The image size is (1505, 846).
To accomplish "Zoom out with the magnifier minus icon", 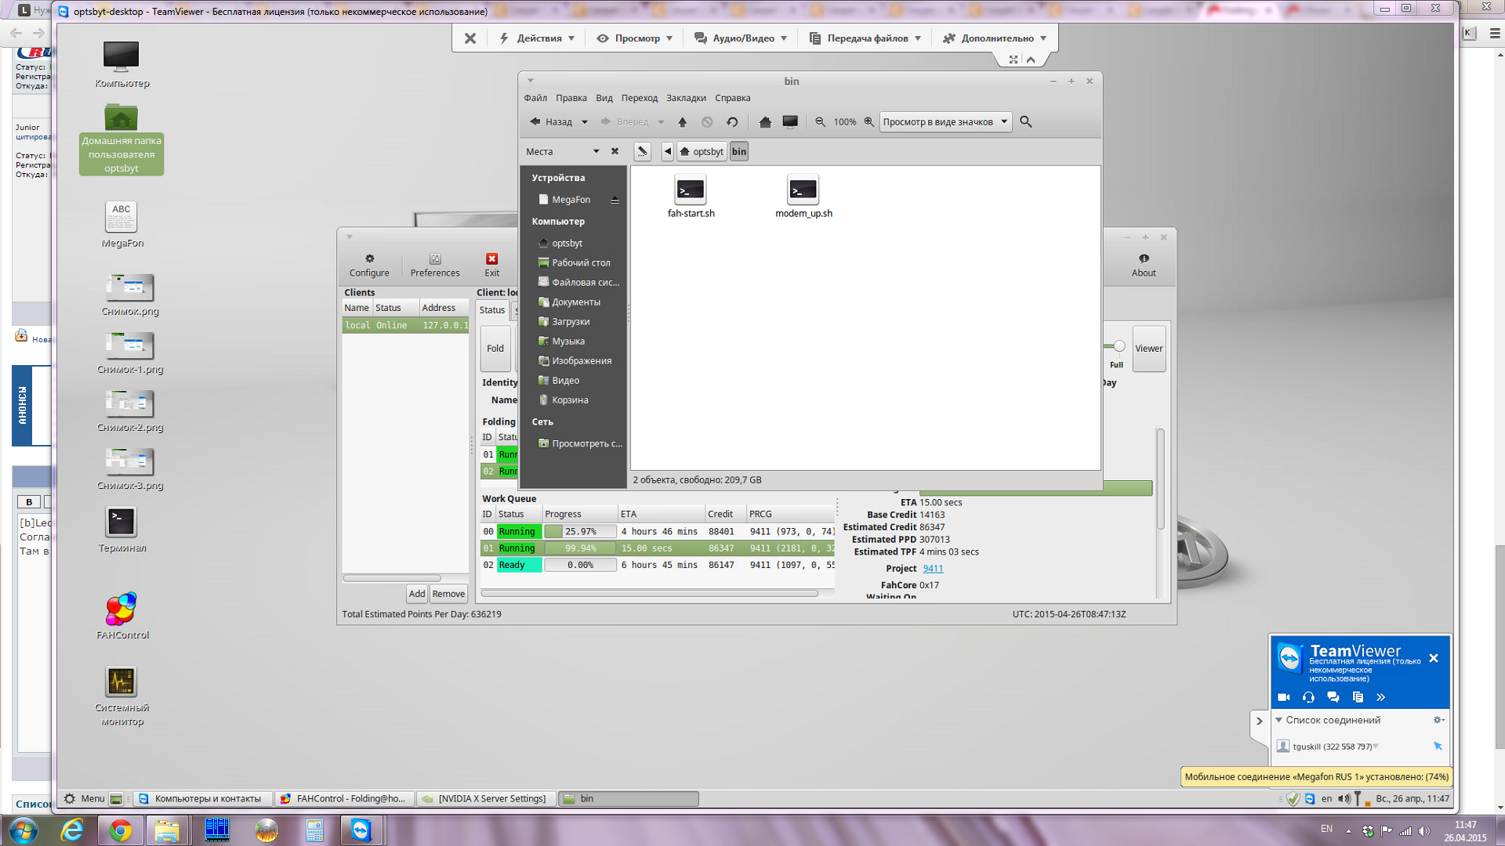I will 820,122.
